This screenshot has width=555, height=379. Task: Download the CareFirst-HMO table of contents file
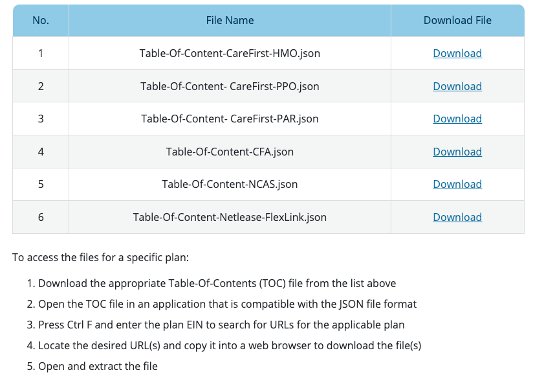tap(457, 53)
